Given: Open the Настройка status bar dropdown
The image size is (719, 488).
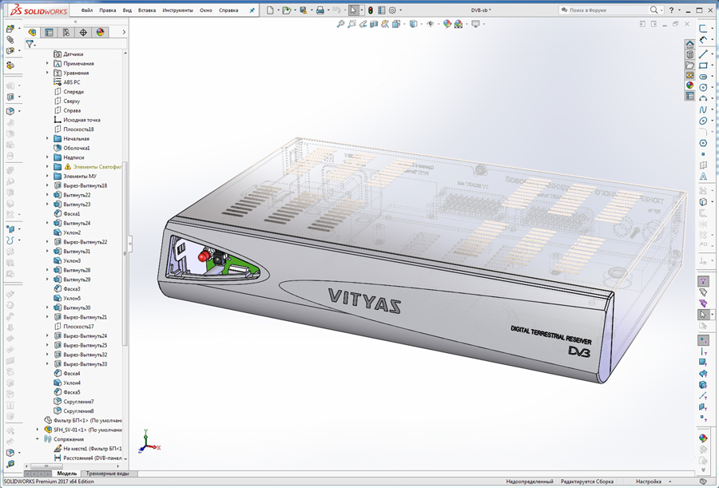Looking at the screenshot, I should coord(653,482).
